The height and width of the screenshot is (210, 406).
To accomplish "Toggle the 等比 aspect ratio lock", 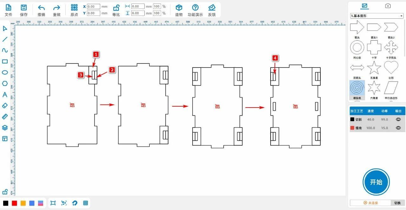I will click(116, 8).
